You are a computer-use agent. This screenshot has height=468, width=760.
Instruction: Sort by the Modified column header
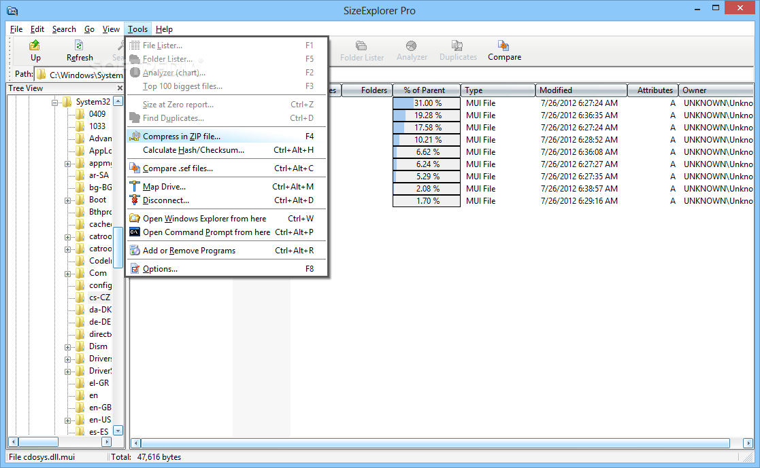pyautogui.click(x=581, y=90)
